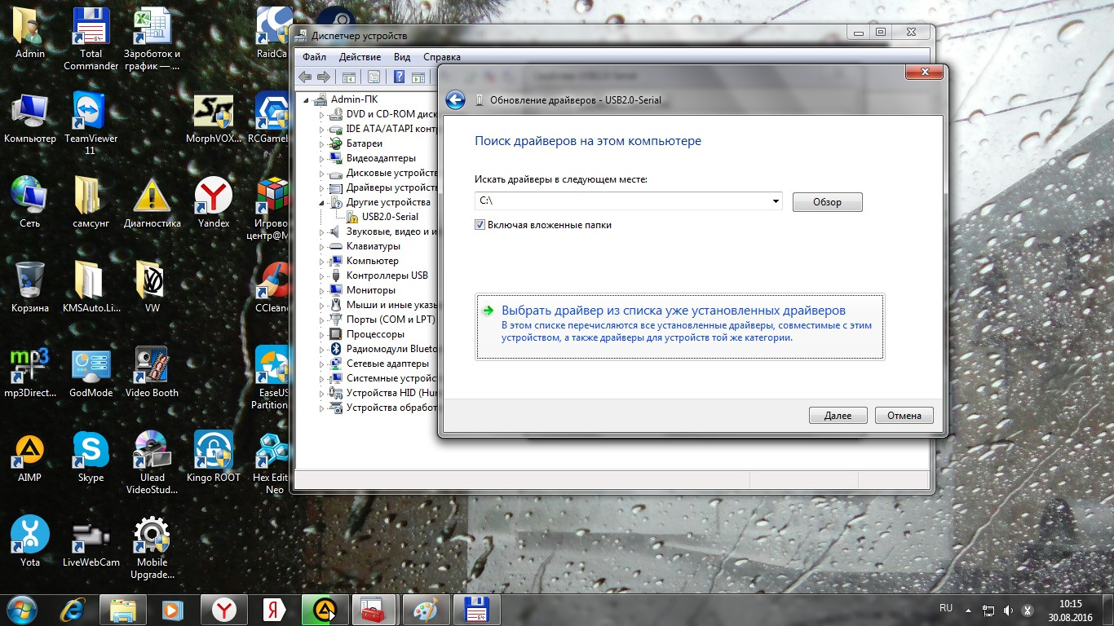Toggle the Включая вложенные папки checkbox
Image resolution: width=1114 pixels, height=626 pixels.
point(480,225)
